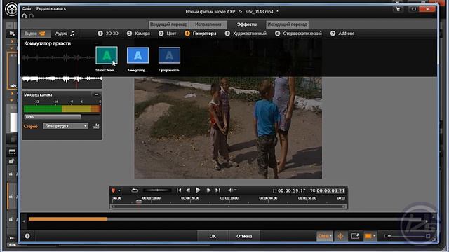Step forward one frame

(x=208, y=190)
